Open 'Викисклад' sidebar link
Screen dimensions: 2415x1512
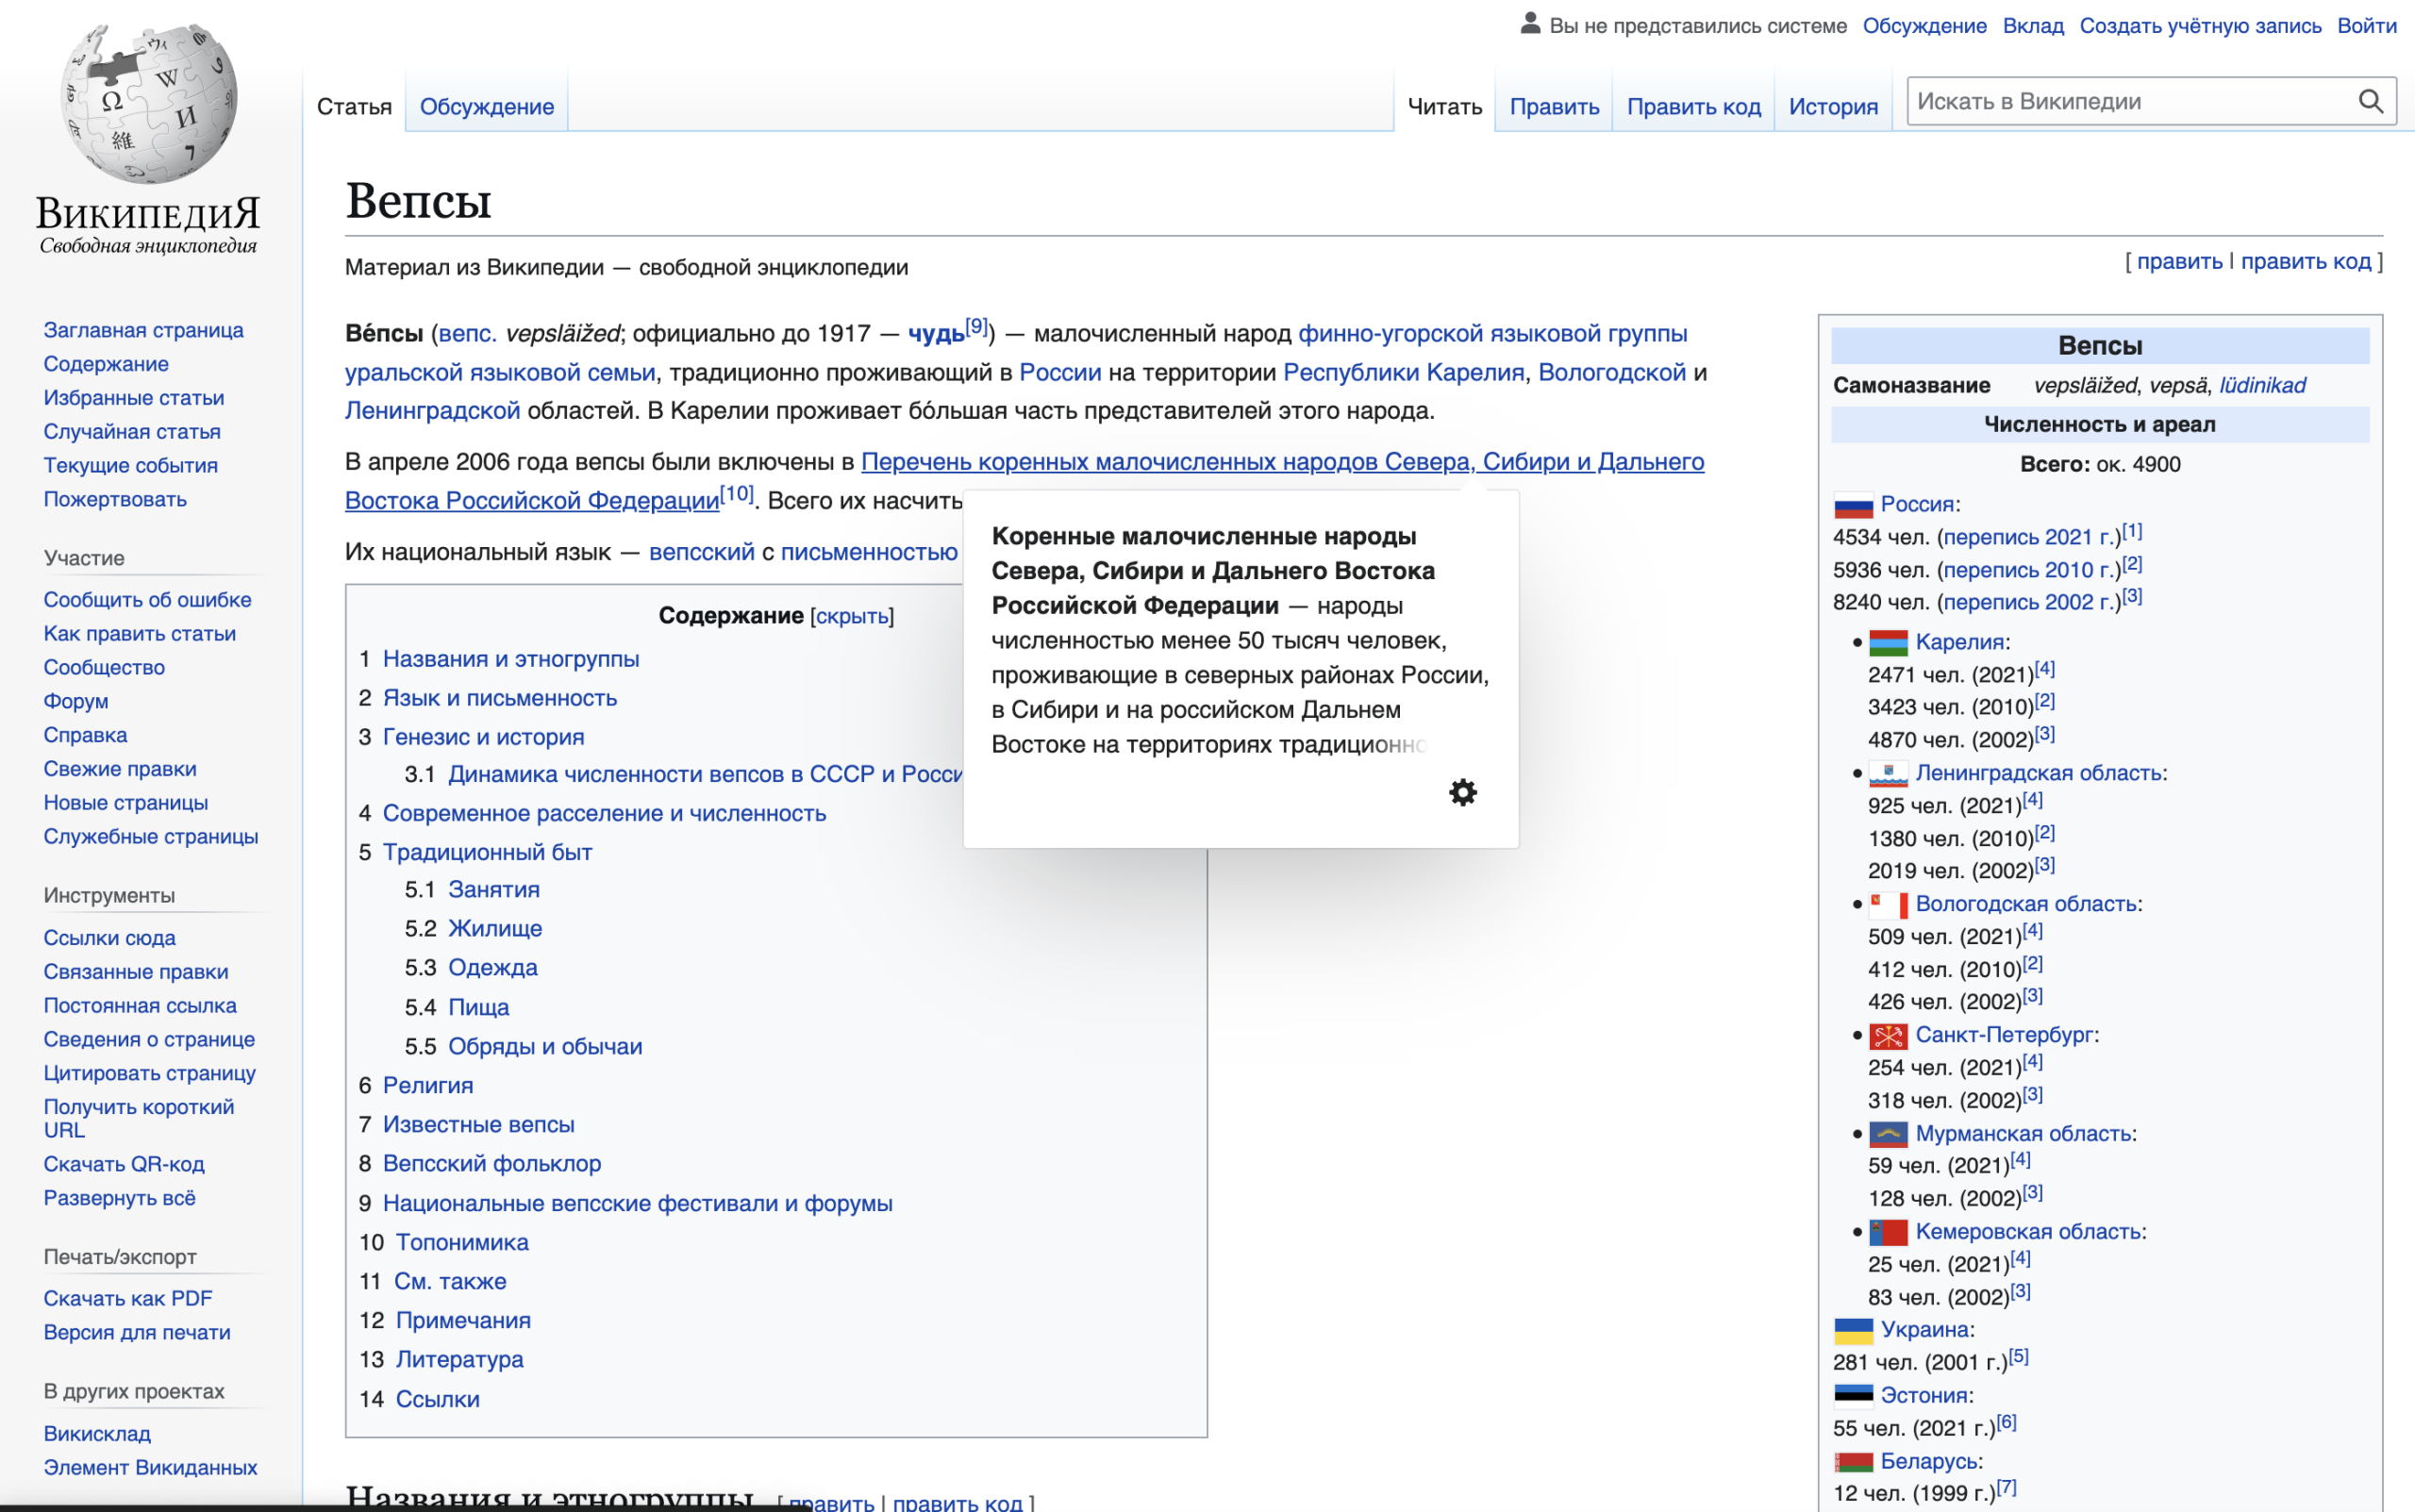coord(97,1434)
